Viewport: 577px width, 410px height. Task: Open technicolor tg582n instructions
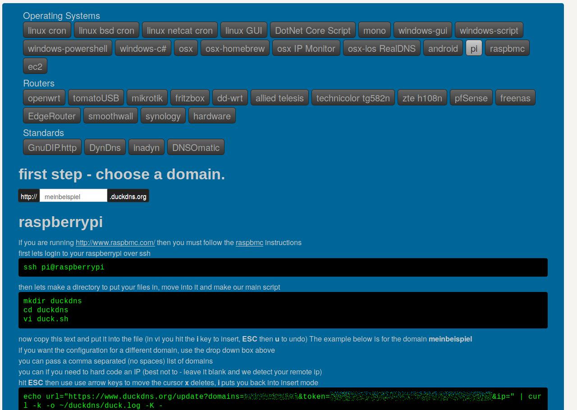[353, 98]
